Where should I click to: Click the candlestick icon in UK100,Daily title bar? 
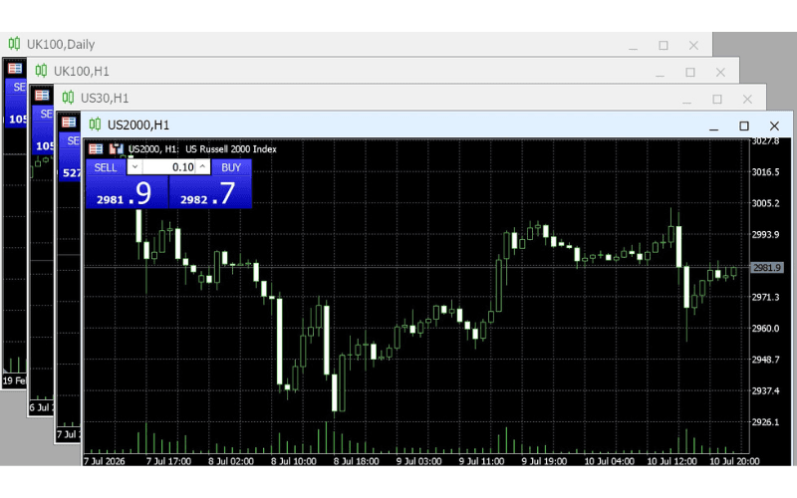click(14, 43)
